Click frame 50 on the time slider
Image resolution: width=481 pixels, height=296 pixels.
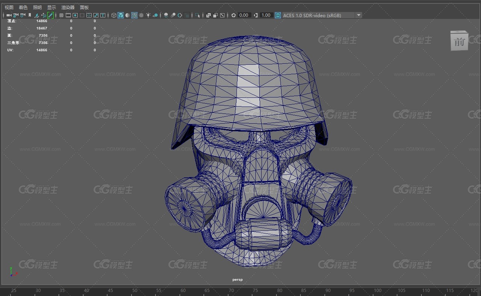135,291
